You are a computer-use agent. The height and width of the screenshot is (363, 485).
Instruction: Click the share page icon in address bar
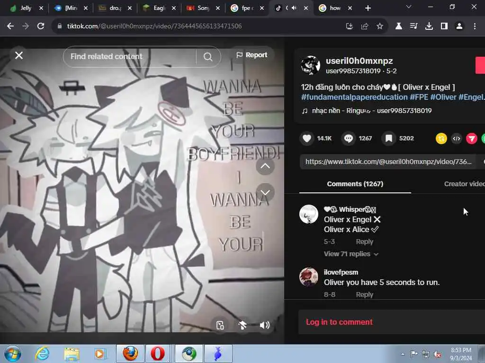364,26
